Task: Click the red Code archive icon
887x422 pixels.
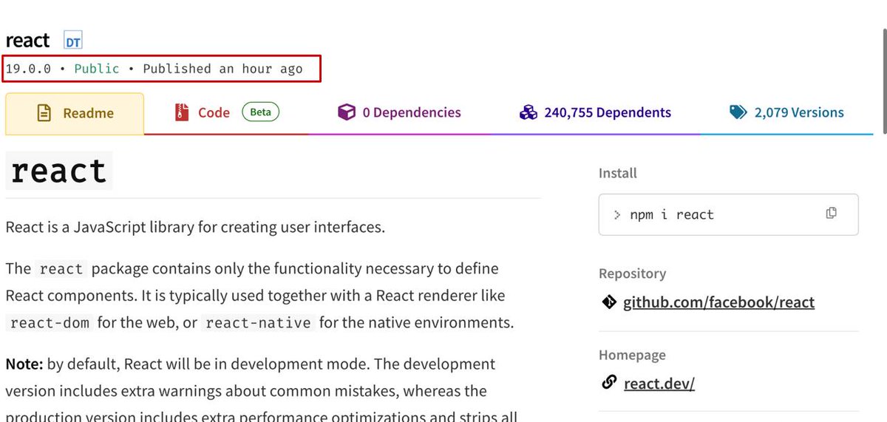Action: click(182, 112)
